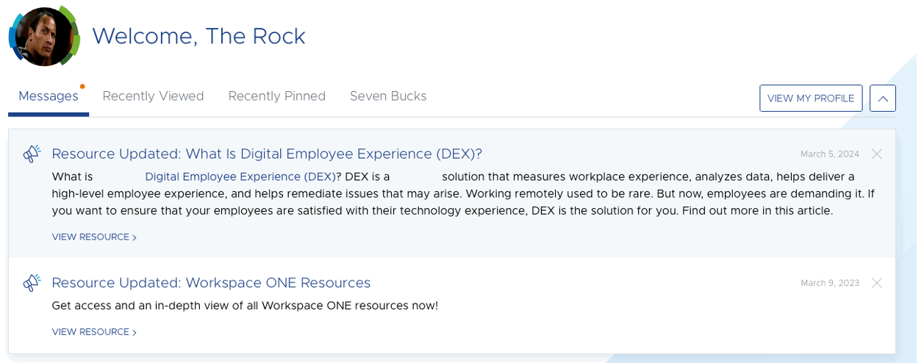
Task: Dismiss the Workspace ONE Resources message
Action: point(876,283)
